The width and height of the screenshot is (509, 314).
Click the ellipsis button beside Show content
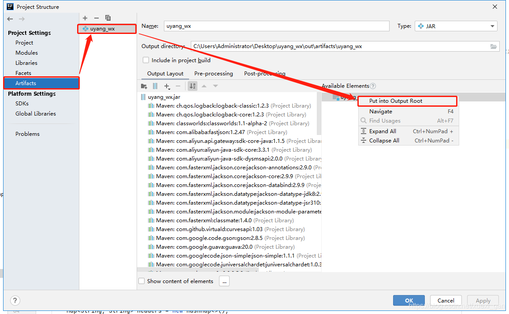coord(224,281)
